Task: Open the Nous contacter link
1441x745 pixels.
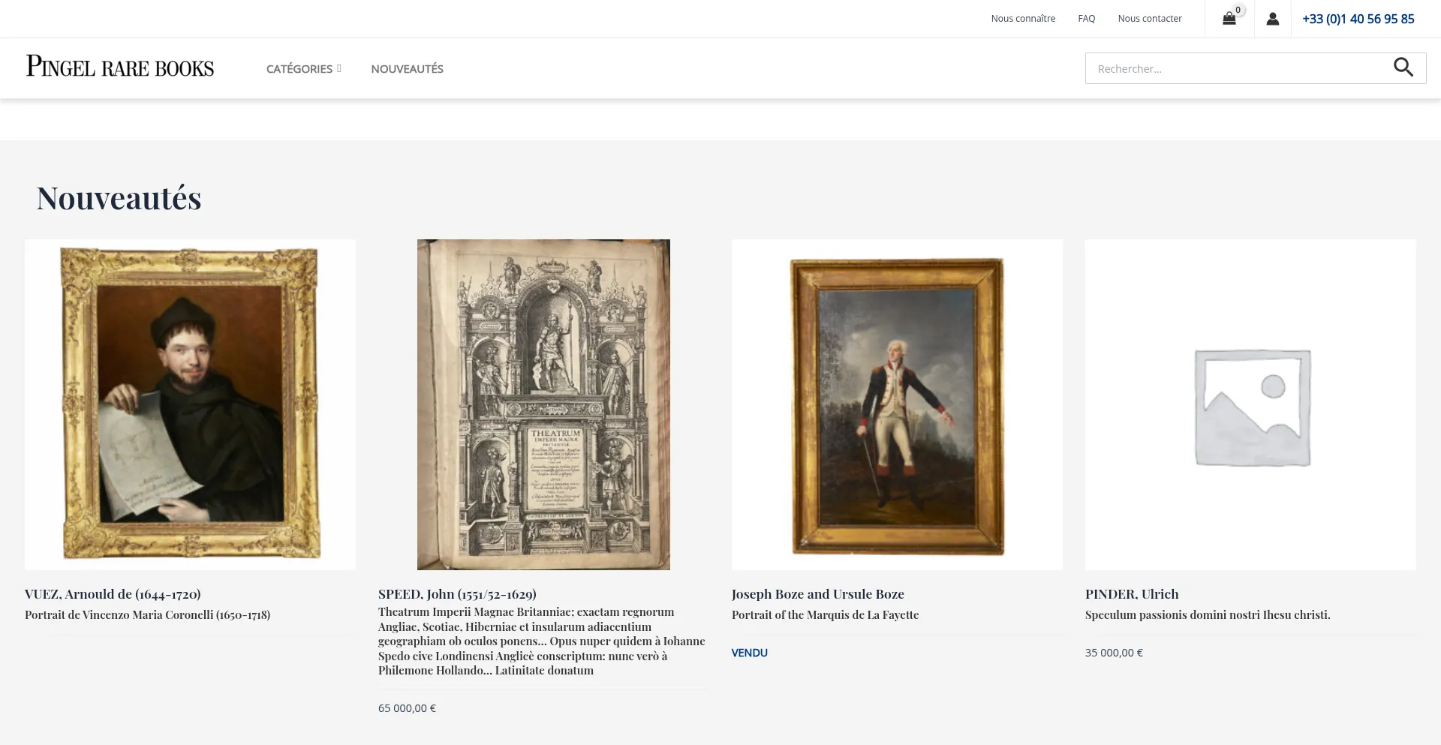Action: [x=1149, y=19]
